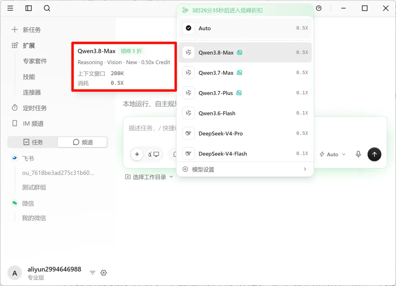The width and height of the screenshot is (396, 286).
Task: Choose Qwen3.7-Plus from model list
Action: tap(245, 93)
